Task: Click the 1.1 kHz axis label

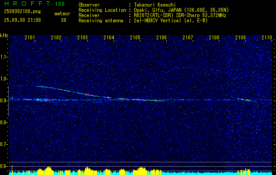Action: tap(4, 57)
